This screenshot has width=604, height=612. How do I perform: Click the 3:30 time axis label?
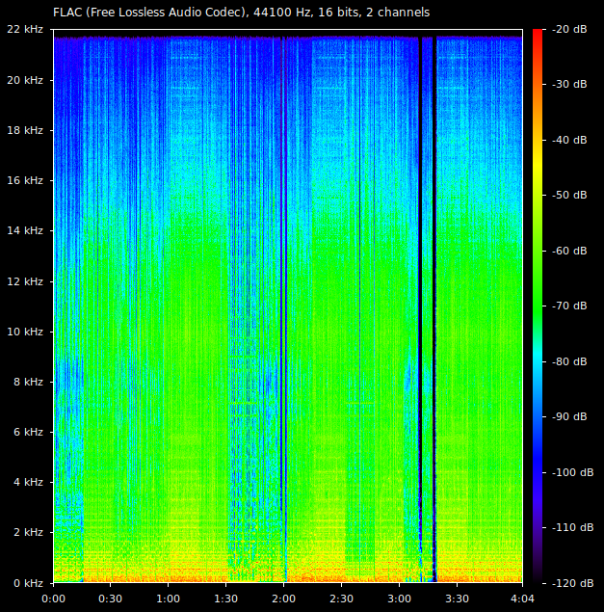457,599
